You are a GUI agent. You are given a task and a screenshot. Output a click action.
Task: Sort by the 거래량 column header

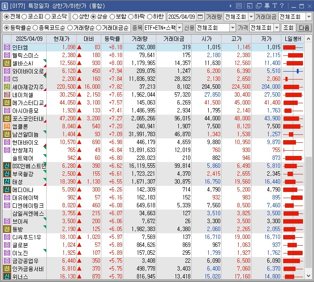(x=140, y=39)
